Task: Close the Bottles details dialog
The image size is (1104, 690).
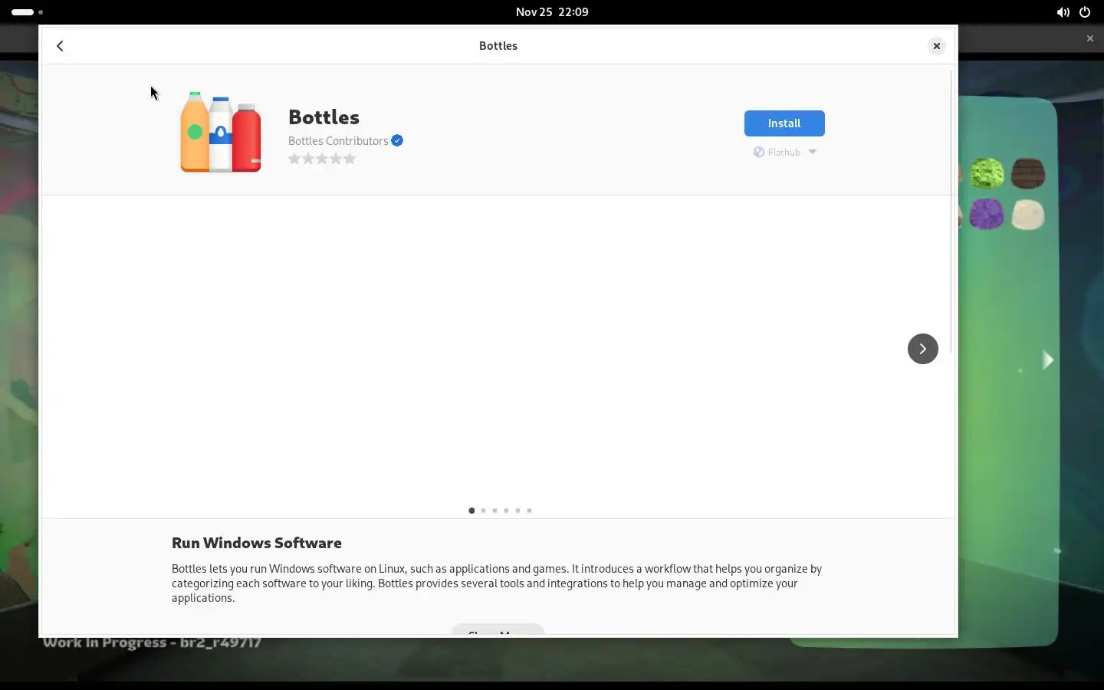Action: click(x=937, y=46)
